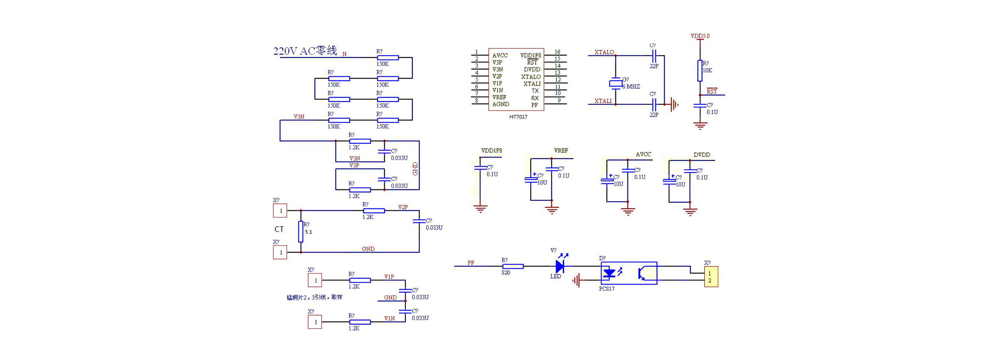This screenshot has width=994, height=363.
Task: Select the HT7017 chip name label
Action: [518, 117]
